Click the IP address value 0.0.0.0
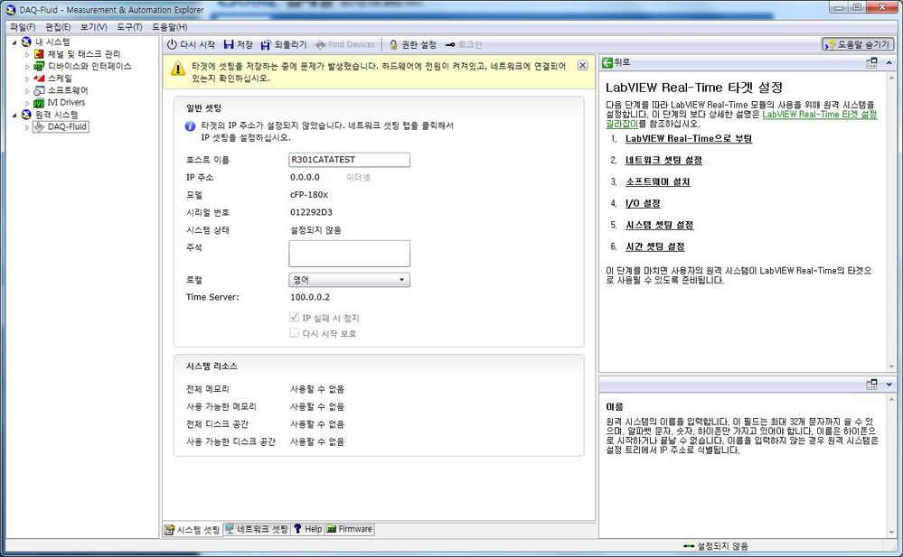The width and height of the screenshot is (903, 557). 305,177
